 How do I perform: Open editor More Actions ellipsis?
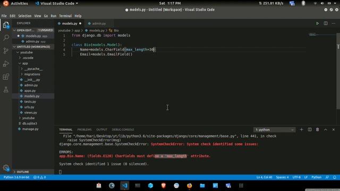pyautogui.click(x=334, y=23)
